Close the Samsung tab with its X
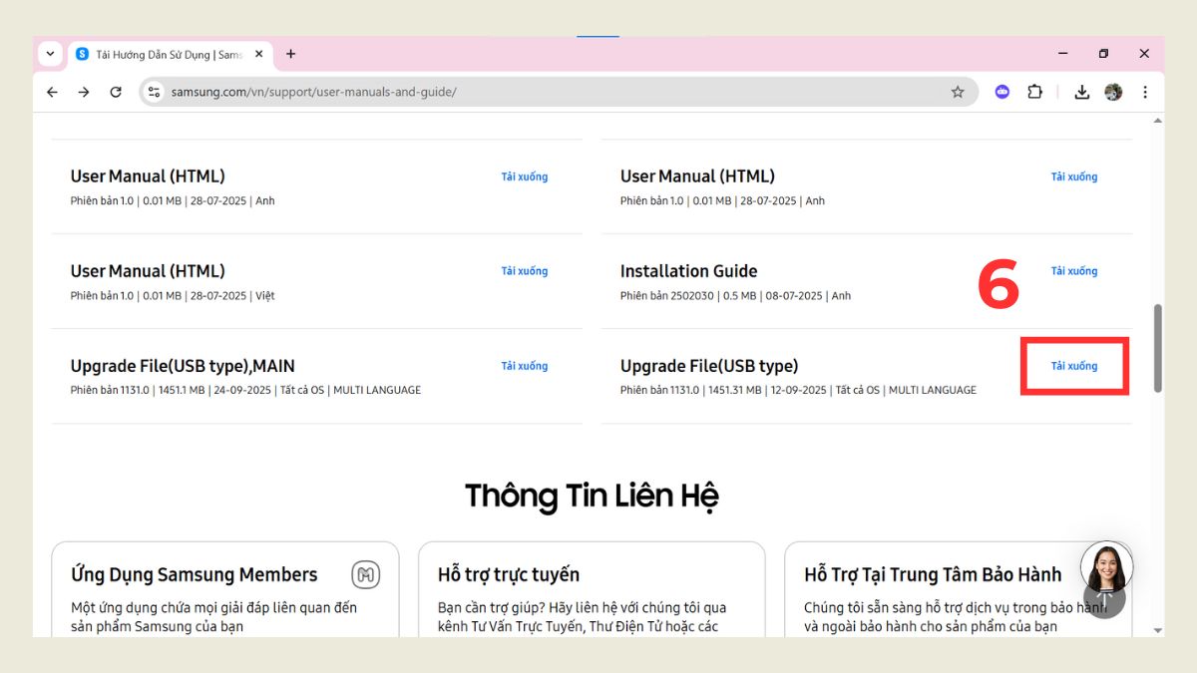The width and height of the screenshot is (1197, 673). click(x=258, y=54)
